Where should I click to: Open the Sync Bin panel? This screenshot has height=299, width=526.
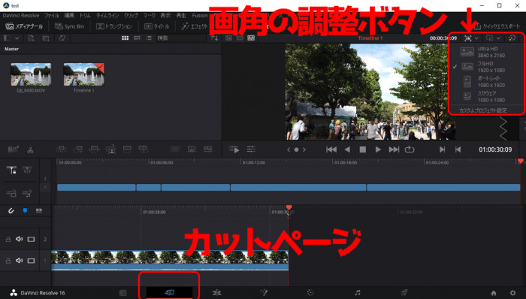(x=69, y=26)
